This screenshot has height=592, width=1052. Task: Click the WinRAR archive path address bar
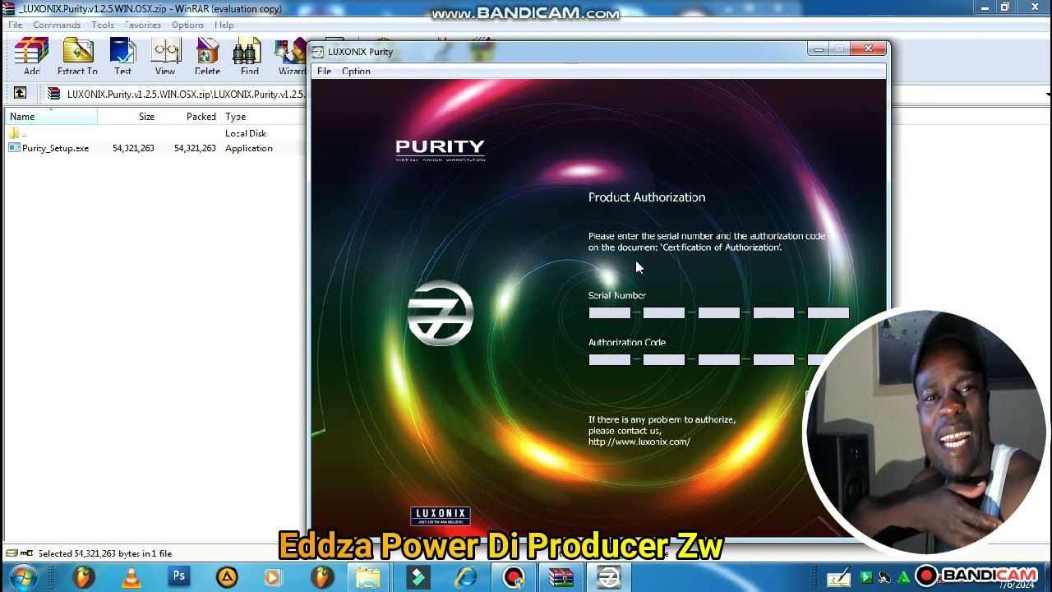click(x=177, y=94)
